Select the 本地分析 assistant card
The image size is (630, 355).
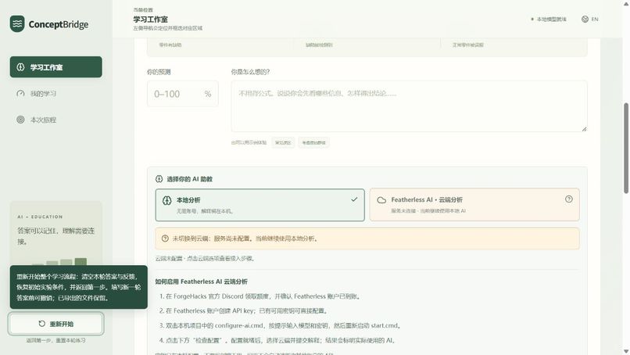pyautogui.click(x=260, y=205)
